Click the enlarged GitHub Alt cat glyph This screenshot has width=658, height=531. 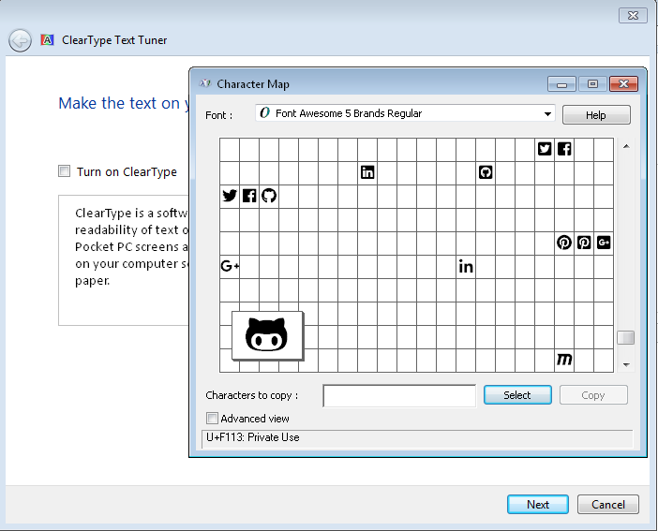(x=267, y=335)
